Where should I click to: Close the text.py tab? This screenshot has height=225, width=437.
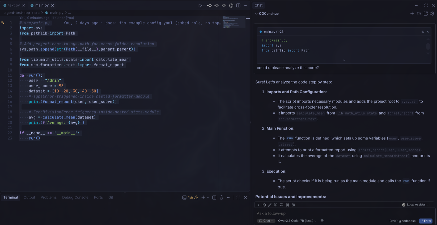pyautogui.click(x=24, y=5)
